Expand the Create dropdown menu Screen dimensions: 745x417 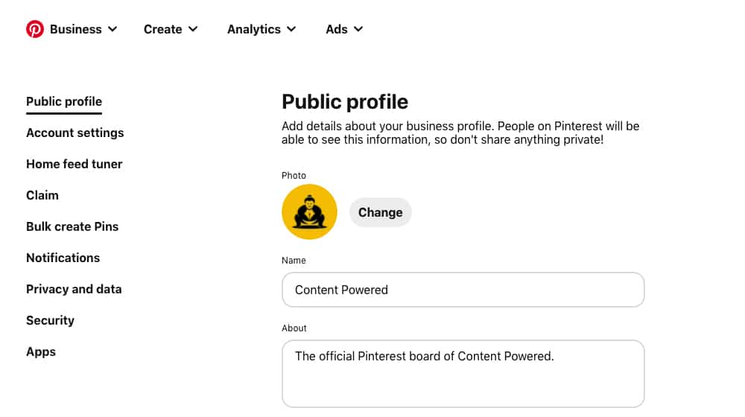click(x=171, y=30)
